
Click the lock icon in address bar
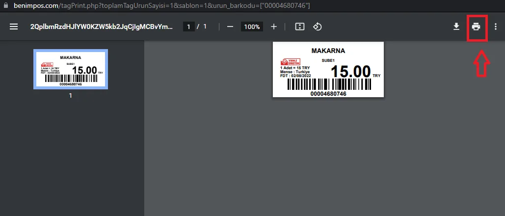point(5,5)
